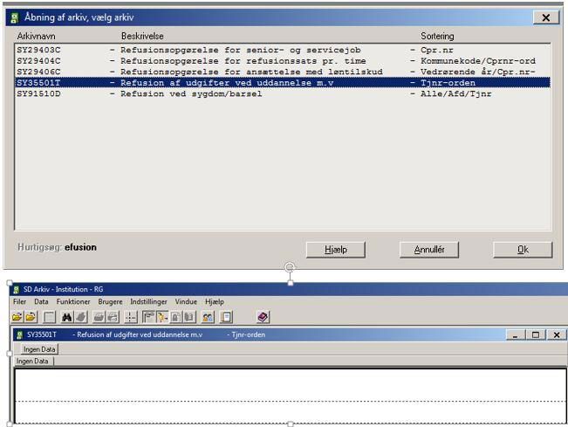
Task: Click the yellow figure toolbar icon
Action: [x=162, y=317]
